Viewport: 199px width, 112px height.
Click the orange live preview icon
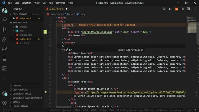176,9
